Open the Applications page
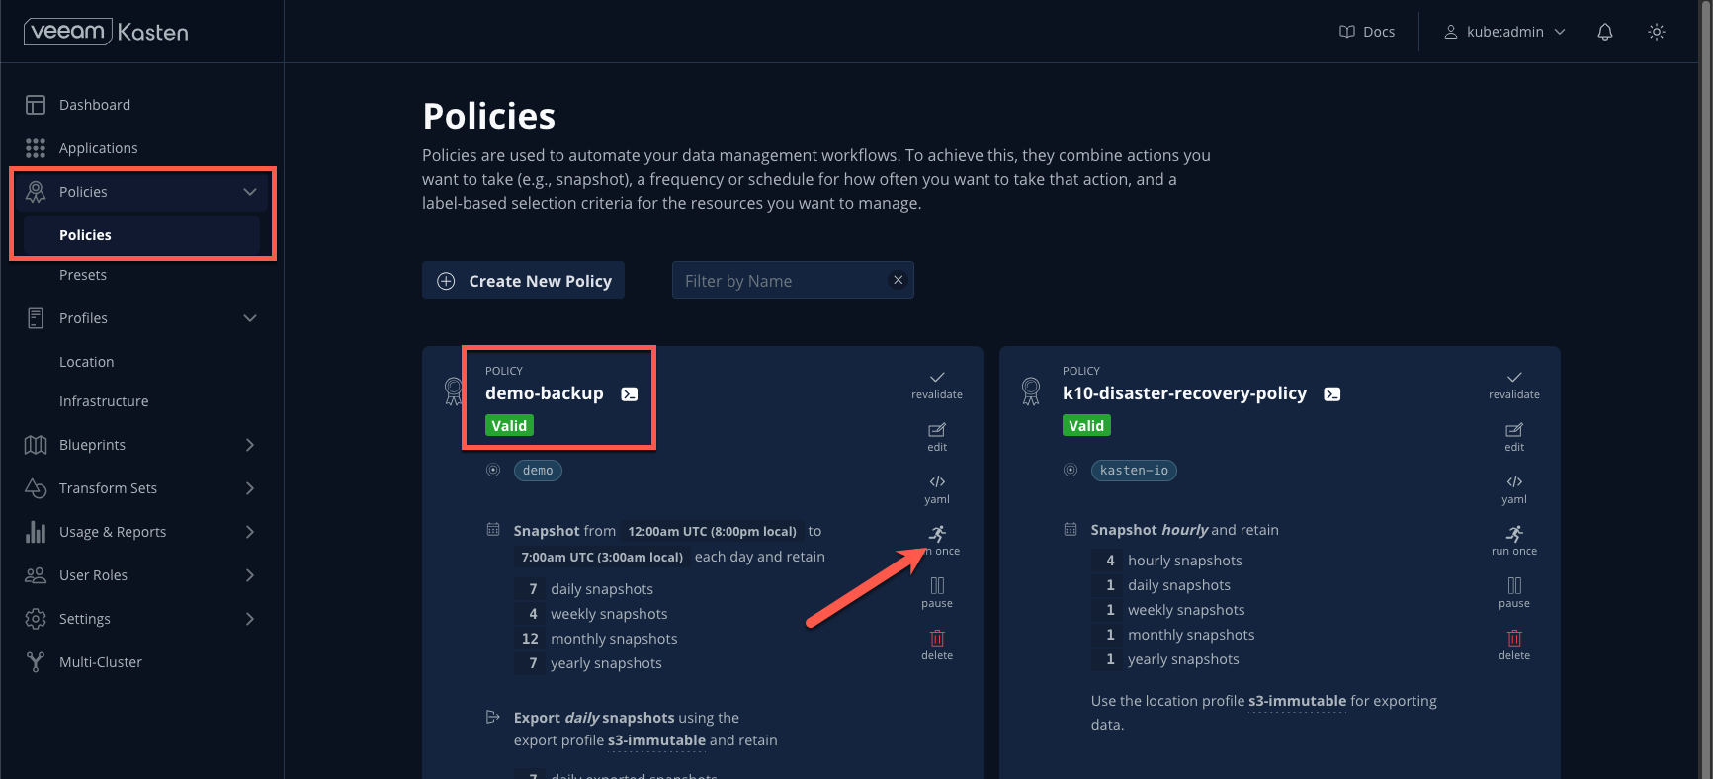1713x779 pixels. [x=98, y=148]
